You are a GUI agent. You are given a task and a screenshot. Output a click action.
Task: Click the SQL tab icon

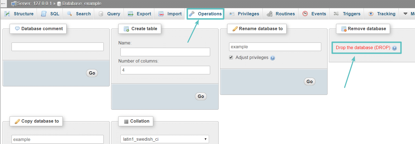(x=44, y=14)
